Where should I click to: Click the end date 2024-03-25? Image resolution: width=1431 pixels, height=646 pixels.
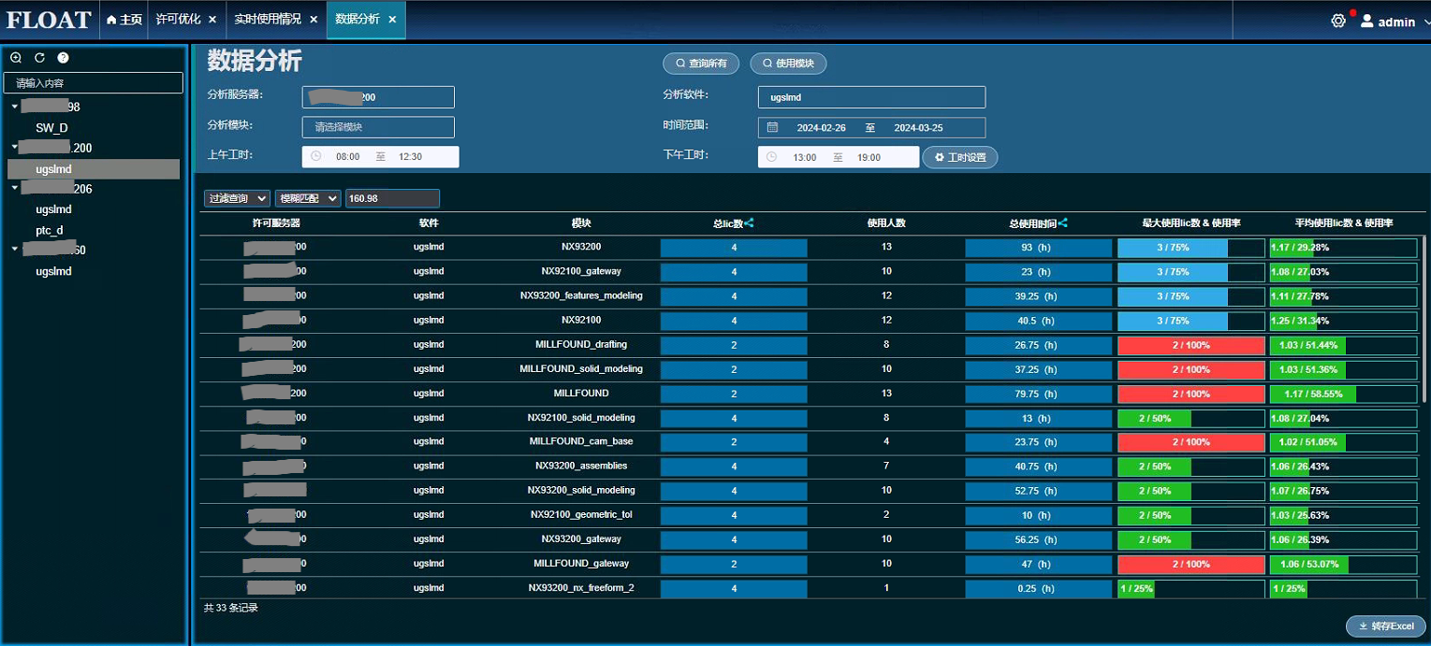point(918,127)
